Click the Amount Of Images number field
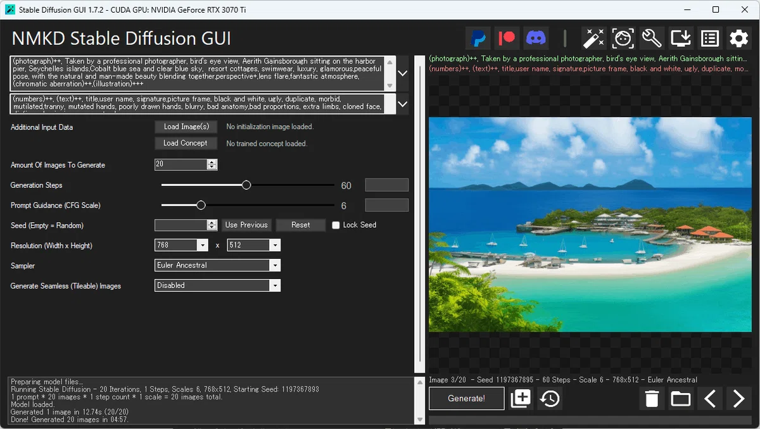This screenshot has height=429, width=760. coord(181,165)
